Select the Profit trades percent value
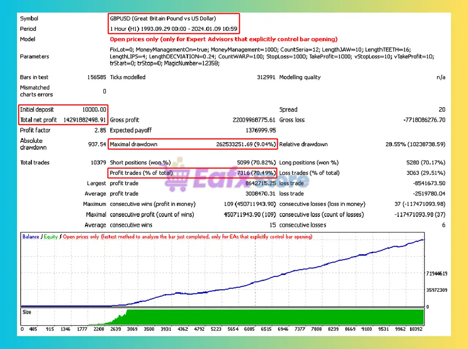This screenshot has height=349, width=468. 256,173
